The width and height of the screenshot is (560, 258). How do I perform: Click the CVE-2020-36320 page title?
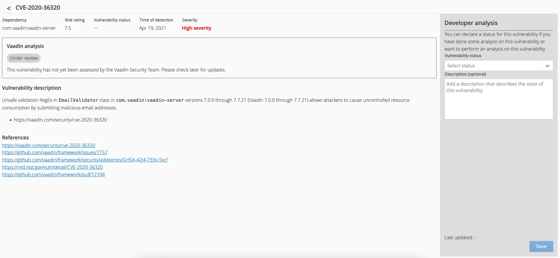(38, 8)
